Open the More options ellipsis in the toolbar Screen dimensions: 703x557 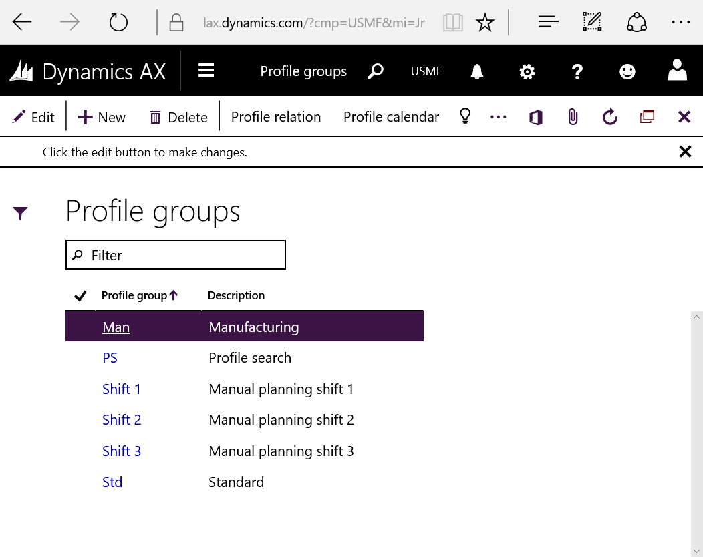tap(499, 116)
